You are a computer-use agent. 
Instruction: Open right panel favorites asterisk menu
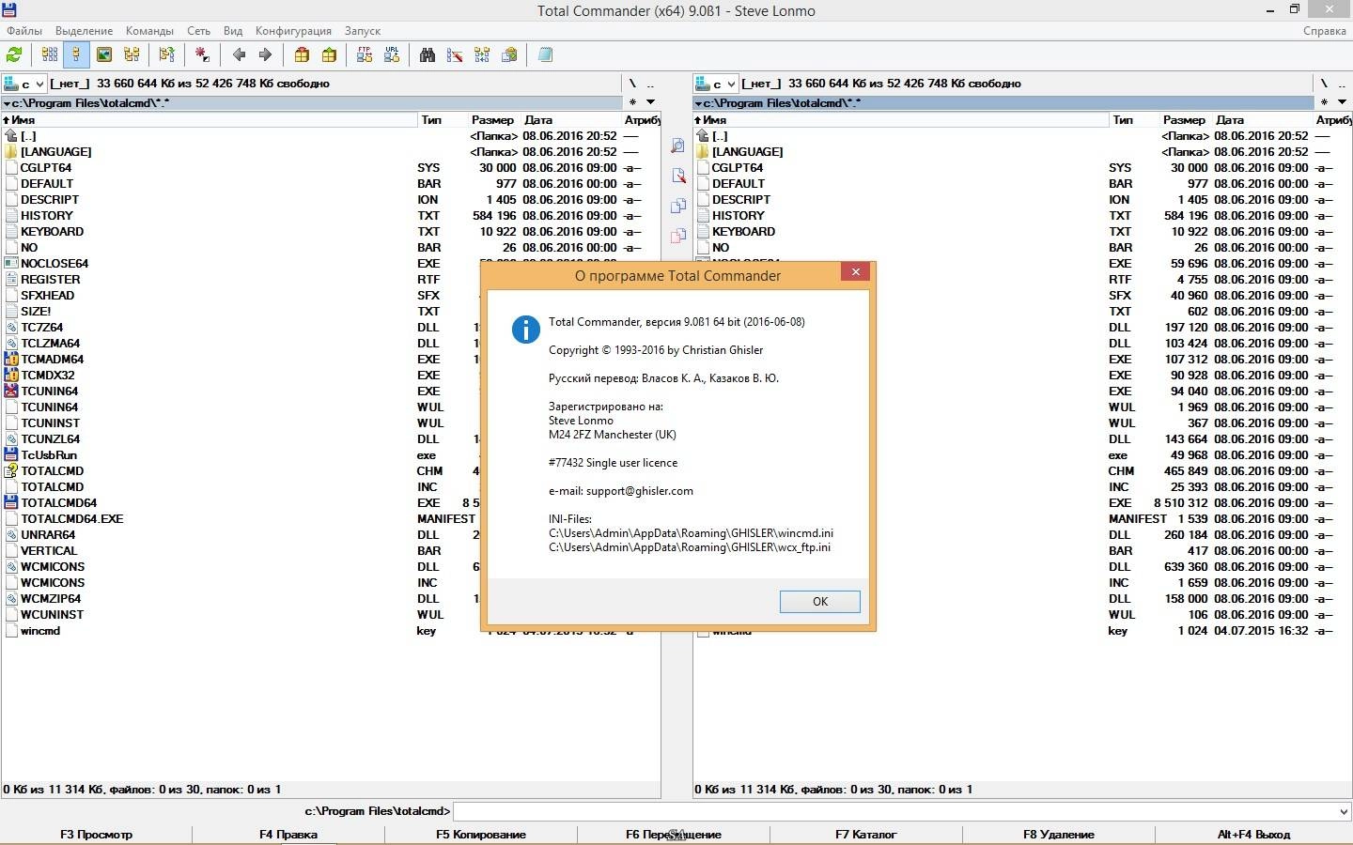(1324, 101)
